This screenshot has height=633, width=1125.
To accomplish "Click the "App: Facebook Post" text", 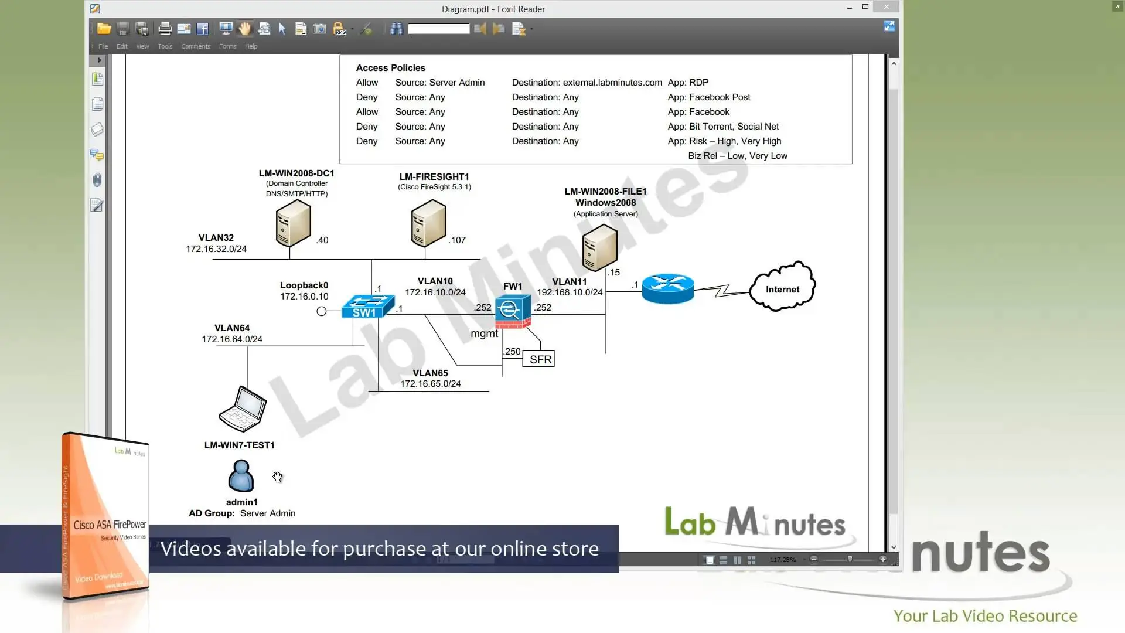I will (x=709, y=97).
